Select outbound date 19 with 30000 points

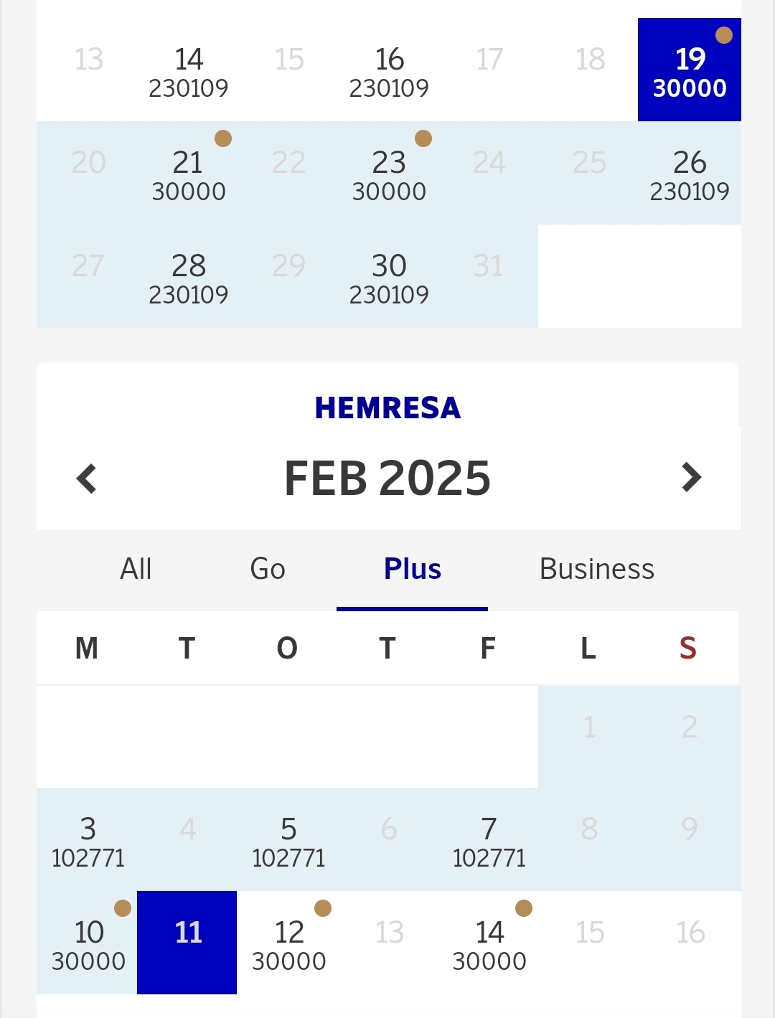[x=689, y=70]
